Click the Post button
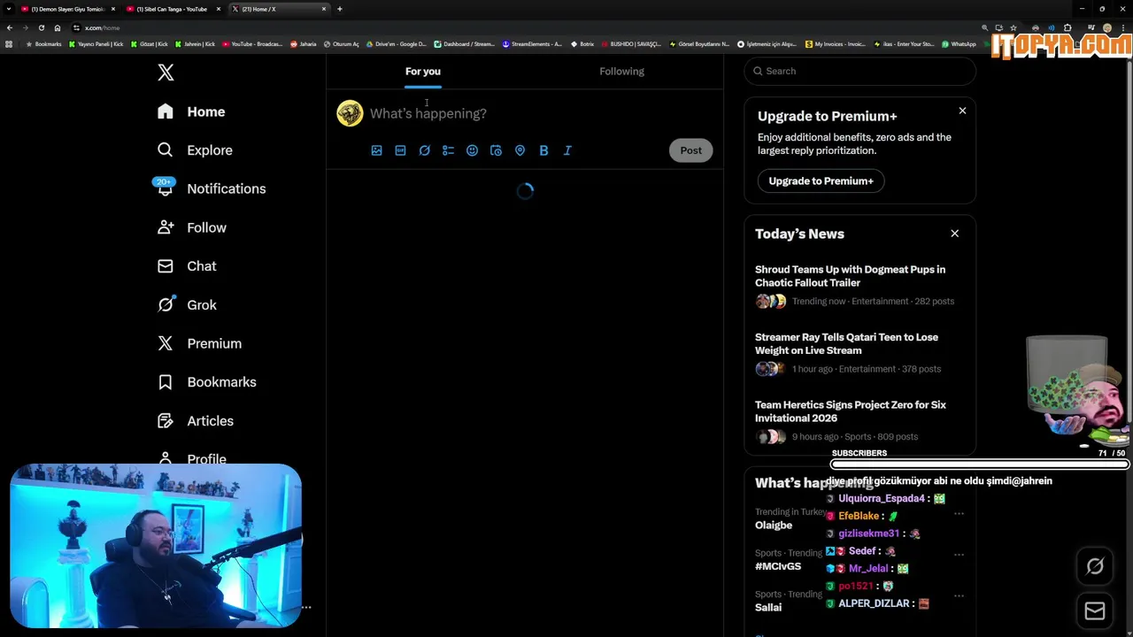Screen dimensions: 1133x637 (x=690, y=150)
